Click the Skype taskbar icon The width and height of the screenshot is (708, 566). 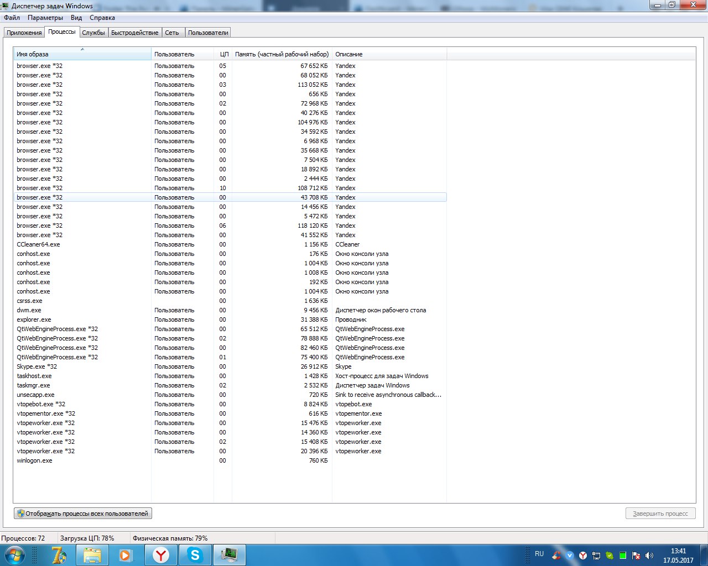tap(195, 555)
